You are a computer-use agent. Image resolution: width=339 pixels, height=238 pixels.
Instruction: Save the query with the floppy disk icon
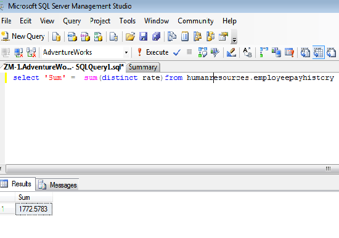[143, 36]
